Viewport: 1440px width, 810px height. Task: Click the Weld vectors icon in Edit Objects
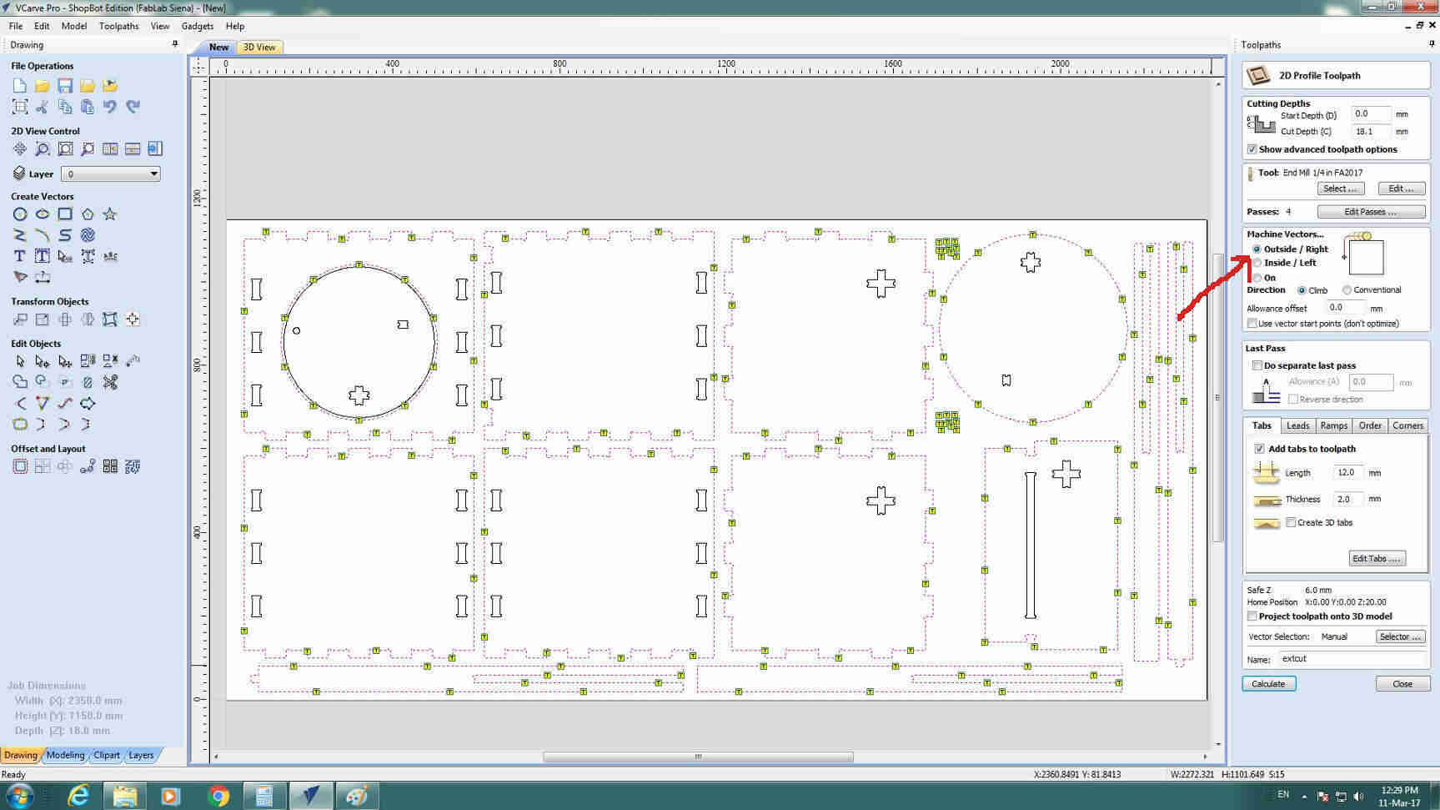tap(20, 382)
